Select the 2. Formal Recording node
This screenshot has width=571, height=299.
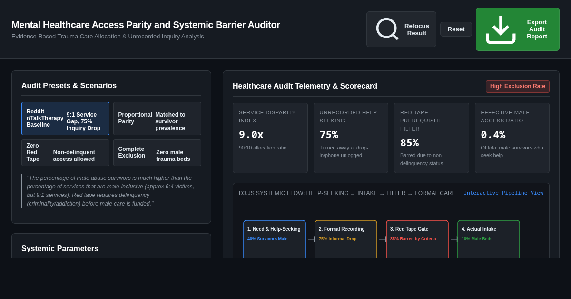coord(346,239)
